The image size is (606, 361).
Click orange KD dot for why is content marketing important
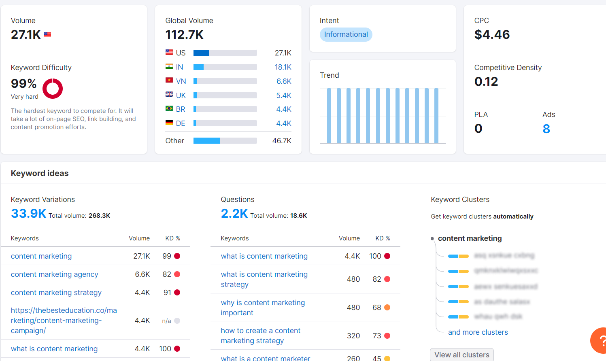click(x=387, y=308)
